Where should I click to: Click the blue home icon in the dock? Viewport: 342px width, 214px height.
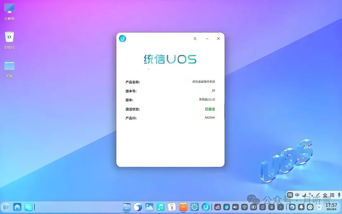17,207
